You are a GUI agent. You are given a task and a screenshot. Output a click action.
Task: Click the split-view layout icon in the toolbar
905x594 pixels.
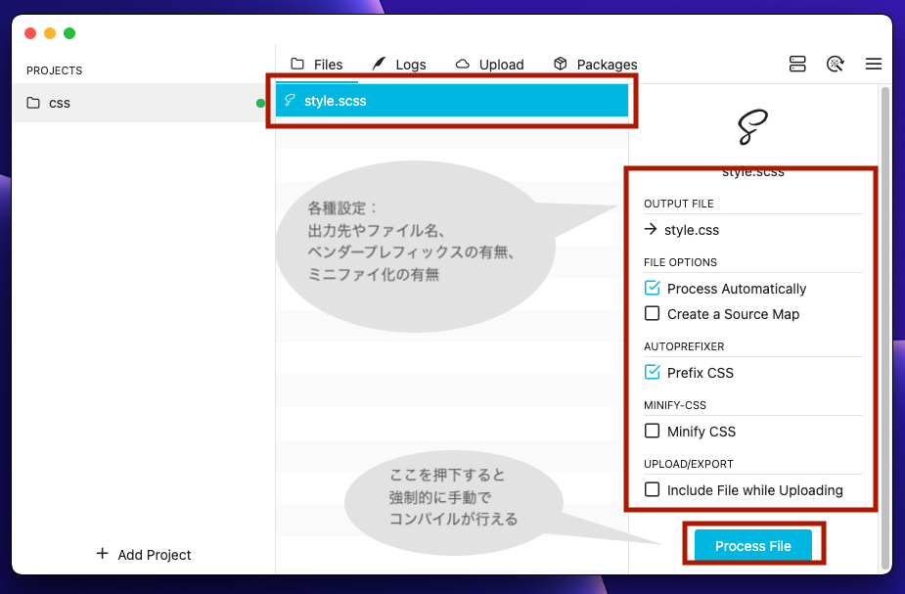pos(797,63)
